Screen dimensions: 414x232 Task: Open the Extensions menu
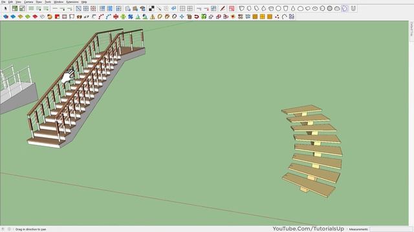click(x=72, y=2)
